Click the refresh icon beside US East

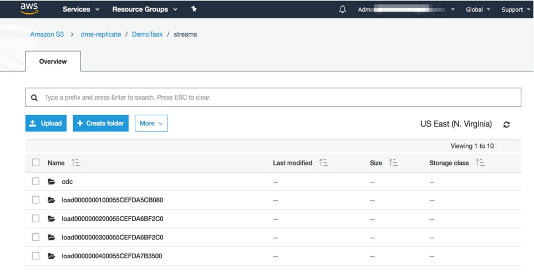tap(506, 125)
